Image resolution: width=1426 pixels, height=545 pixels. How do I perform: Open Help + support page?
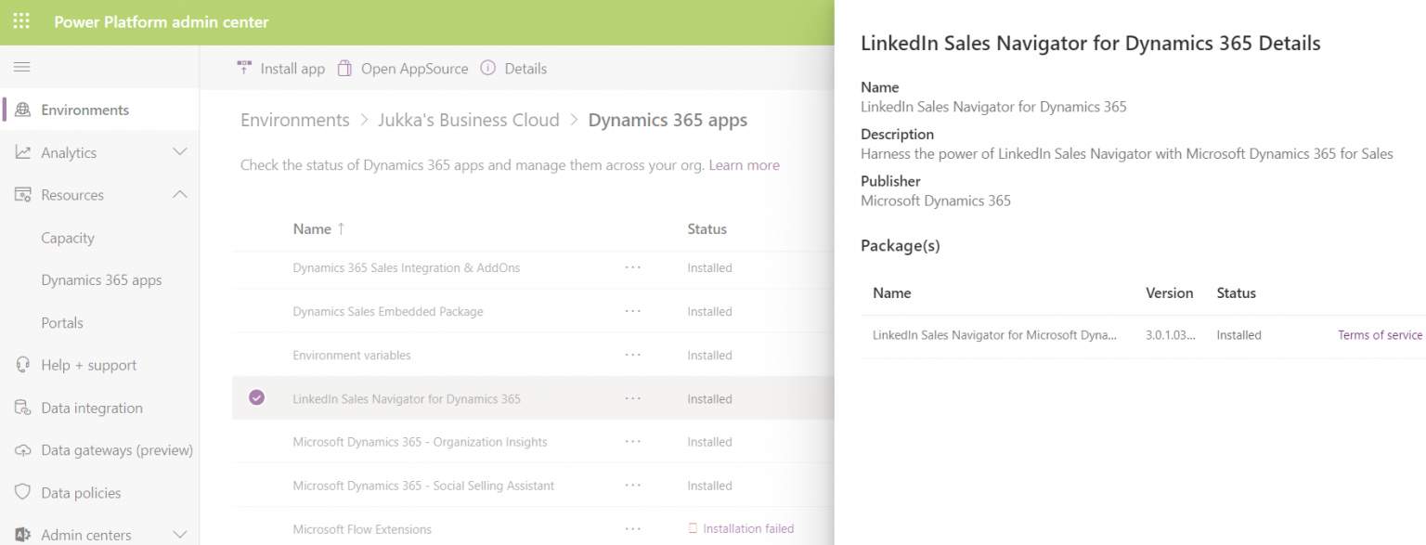pos(89,365)
